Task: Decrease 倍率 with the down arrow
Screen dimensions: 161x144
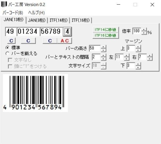Action: point(144,33)
